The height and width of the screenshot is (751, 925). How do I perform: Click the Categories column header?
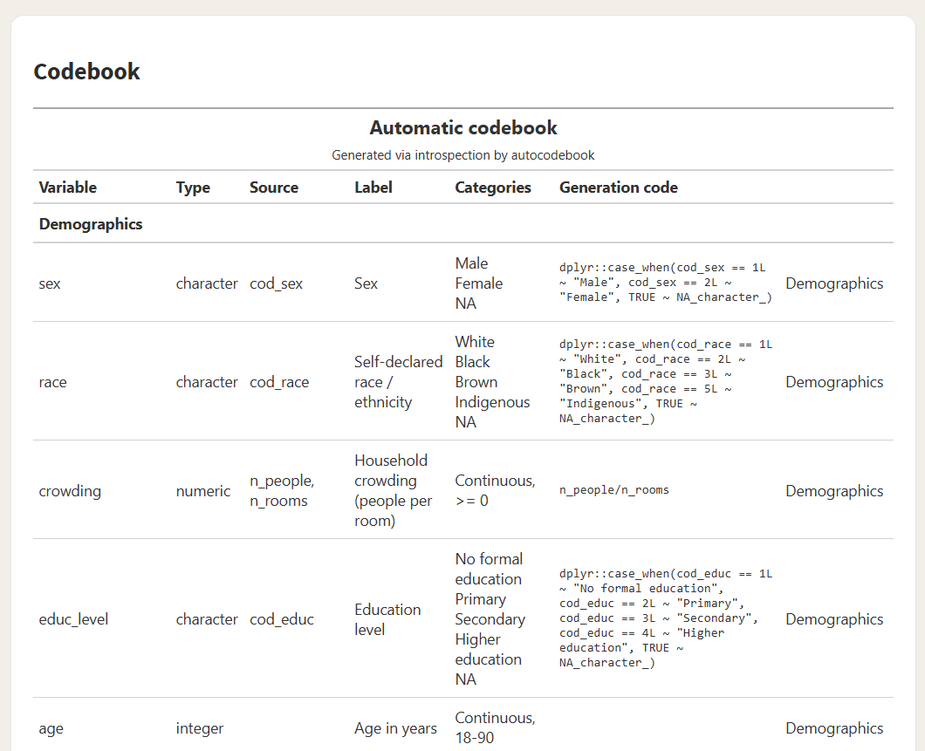click(493, 188)
